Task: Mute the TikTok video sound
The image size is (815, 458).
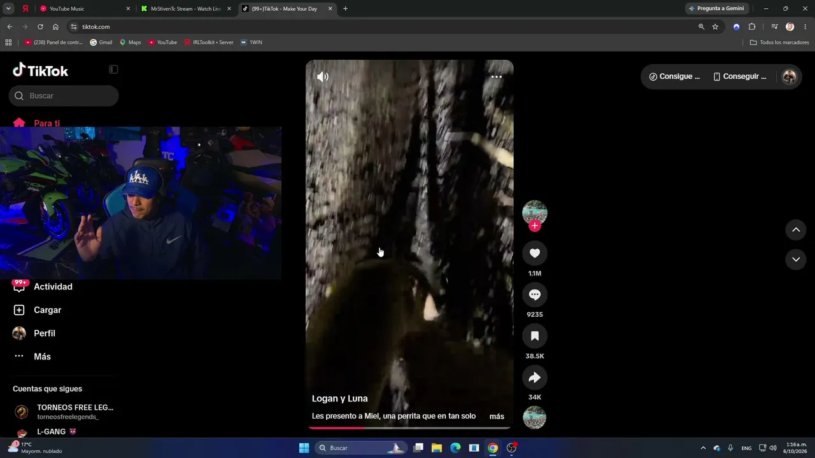Action: point(323,77)
